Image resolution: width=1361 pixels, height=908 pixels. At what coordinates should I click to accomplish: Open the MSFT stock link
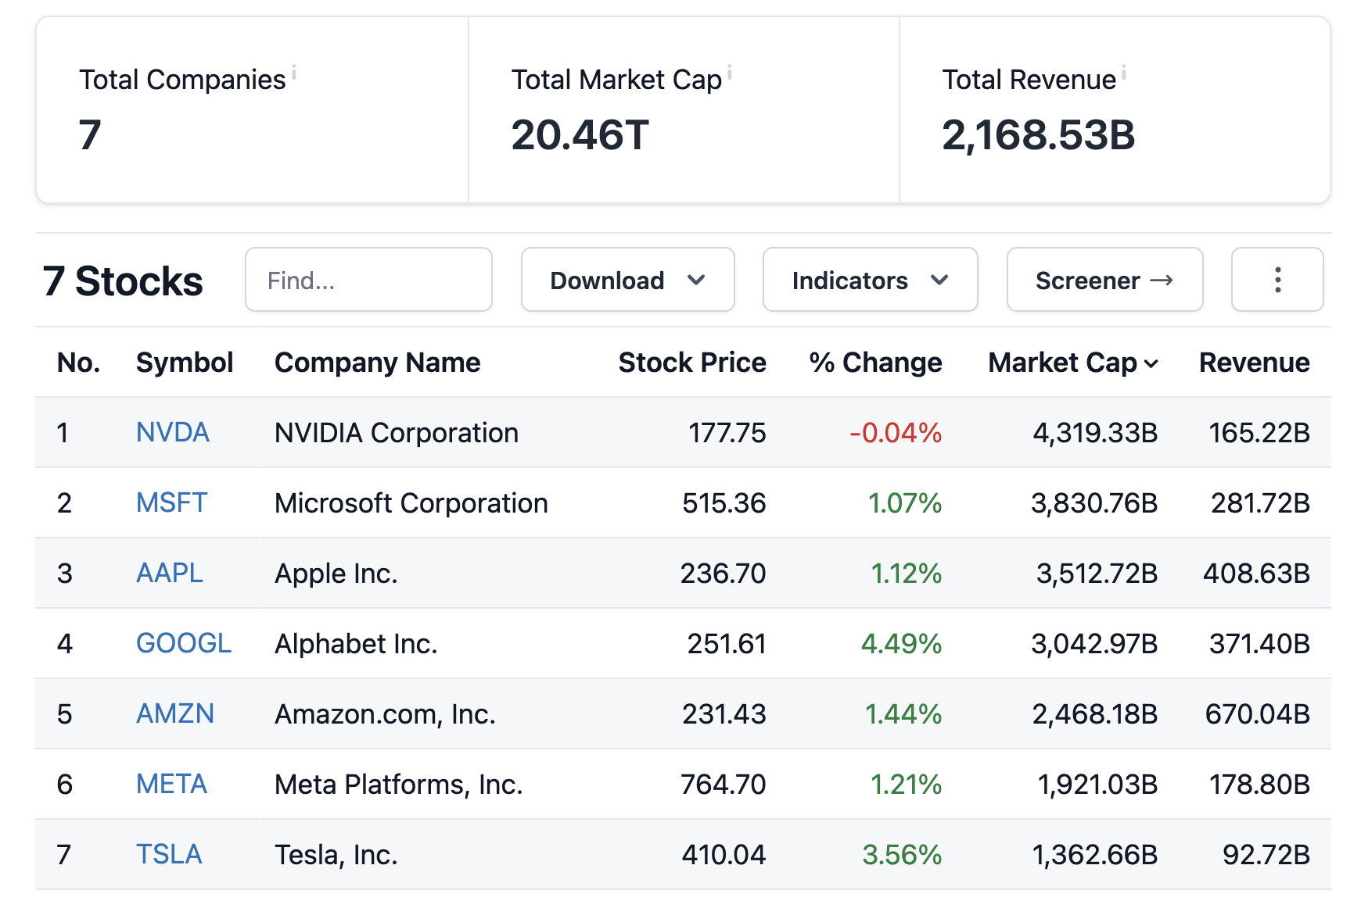[171, 502]
